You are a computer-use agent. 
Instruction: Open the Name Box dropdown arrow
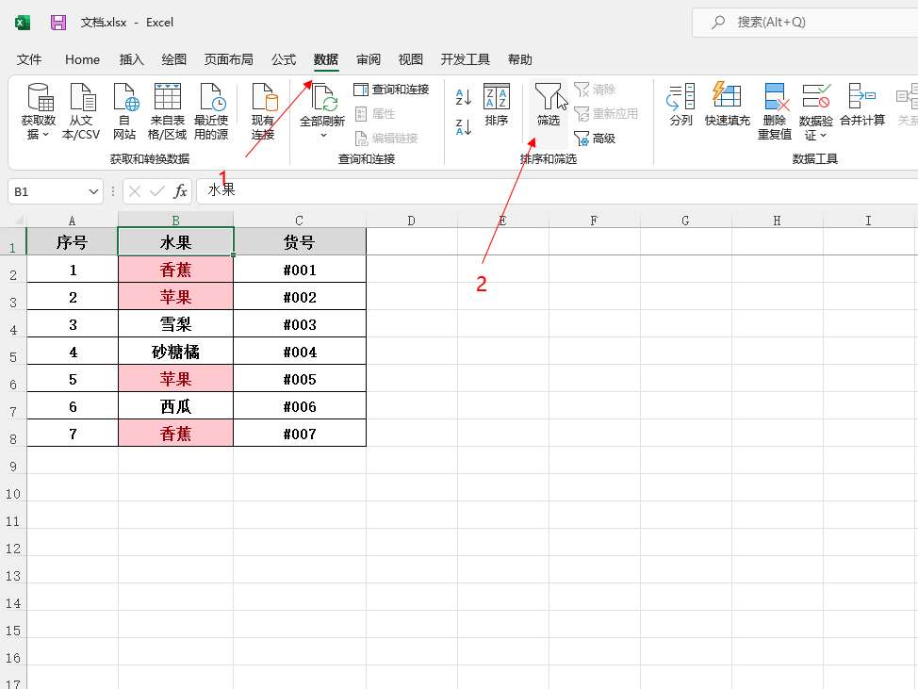(x=93, y=191)
